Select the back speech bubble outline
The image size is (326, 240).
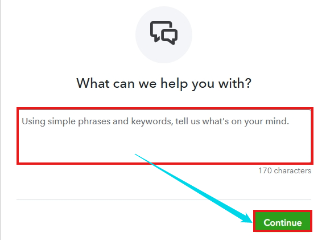(158, 31)
